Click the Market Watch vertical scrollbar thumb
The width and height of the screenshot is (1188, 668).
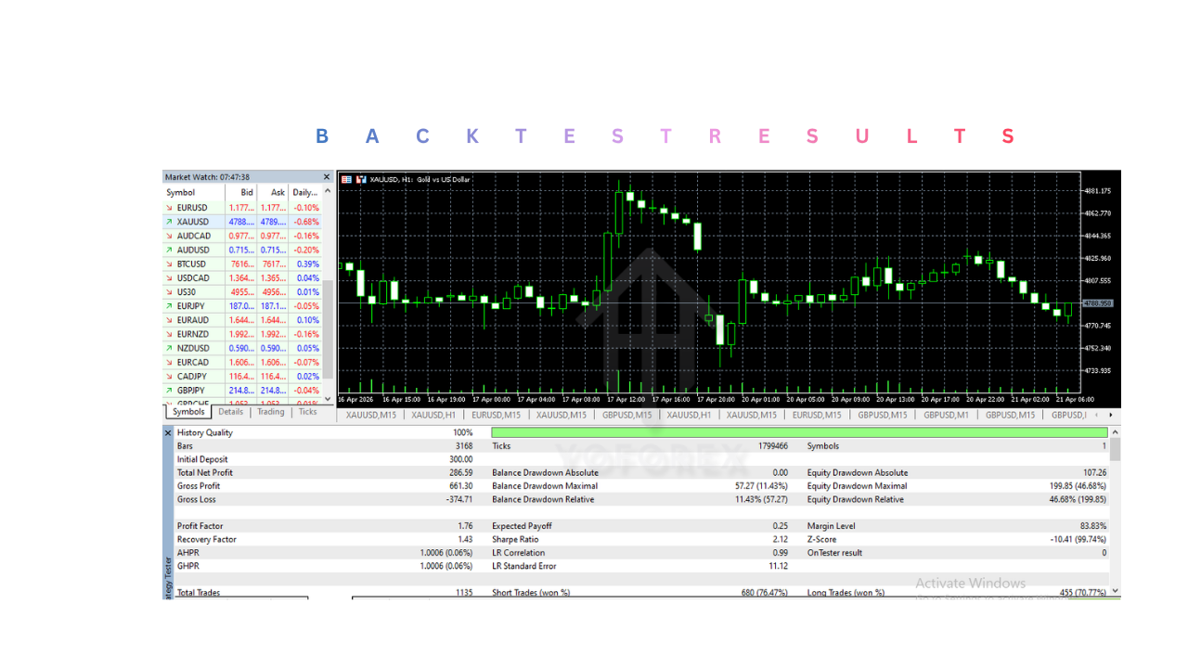[x=327, y=329]
